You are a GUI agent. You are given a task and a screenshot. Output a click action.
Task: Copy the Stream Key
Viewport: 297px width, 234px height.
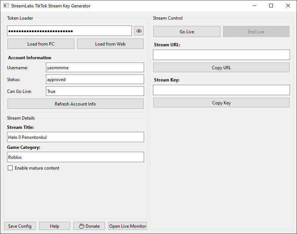(x=221, y=103)
